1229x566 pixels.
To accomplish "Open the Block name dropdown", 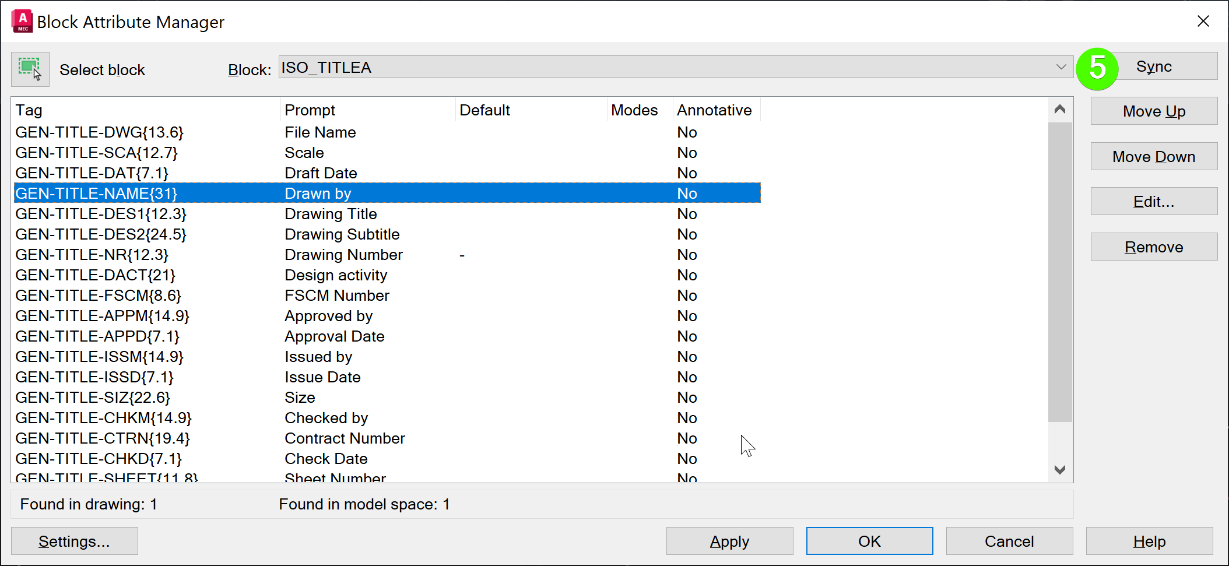I will click(x=1061, y=67).
